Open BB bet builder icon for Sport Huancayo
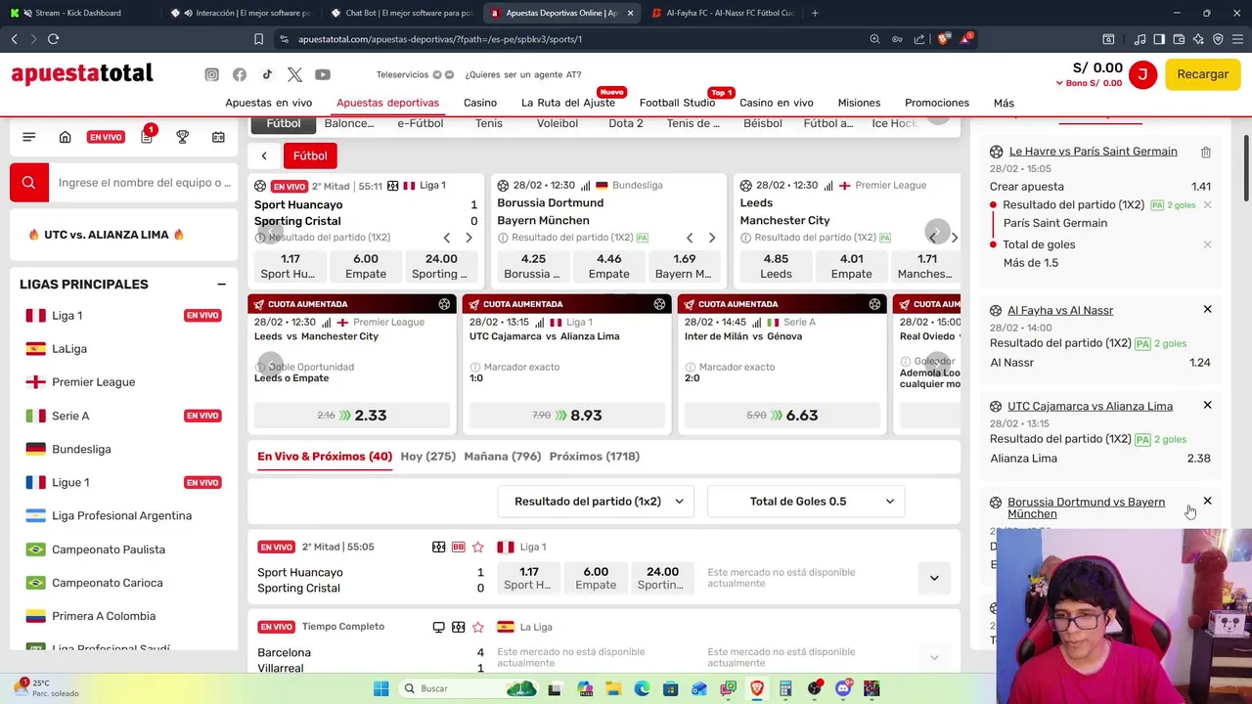 (458, 547)
